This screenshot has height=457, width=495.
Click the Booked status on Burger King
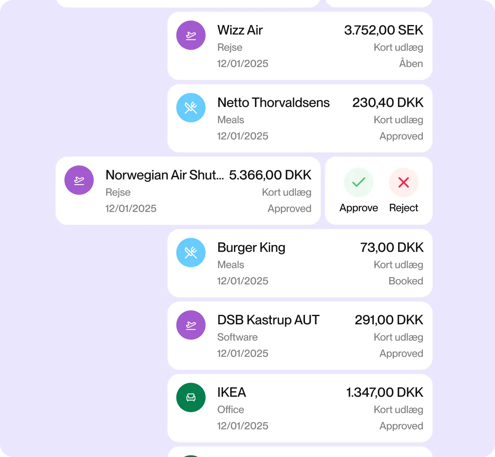coord(406,281)
